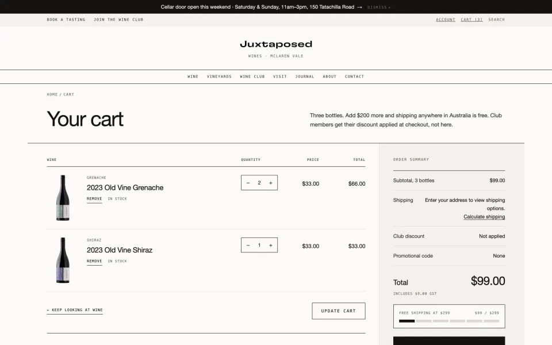Click the Shiraz bottle thumbnail
Screen dimensions: 552x345
[63, 260]
